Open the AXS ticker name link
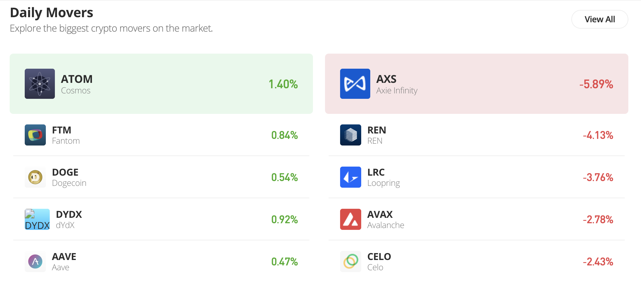Viewport: 641px width, 288px height. pos(386,79)
